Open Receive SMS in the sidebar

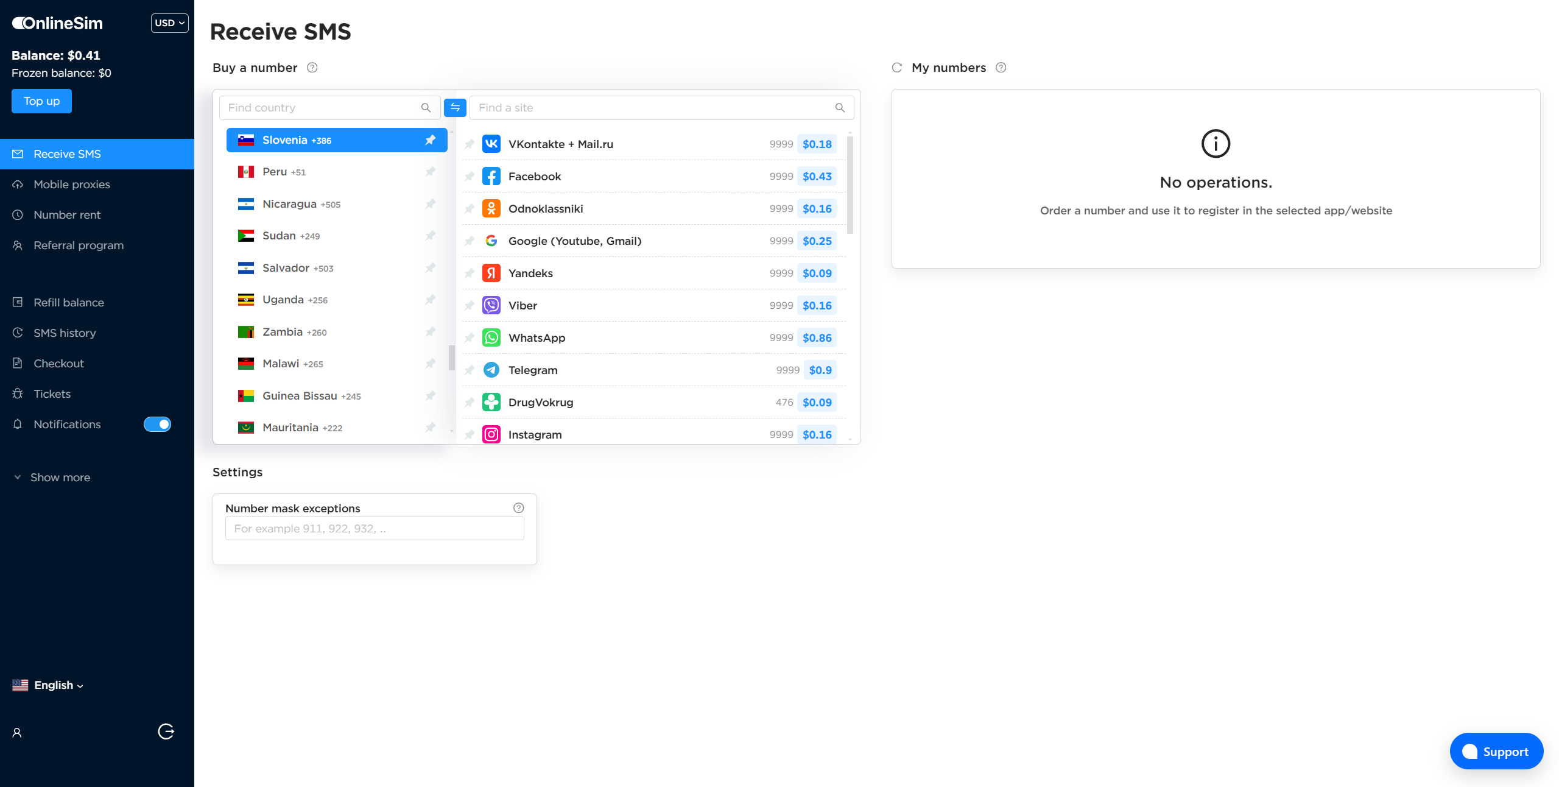[x=97, y=154]
